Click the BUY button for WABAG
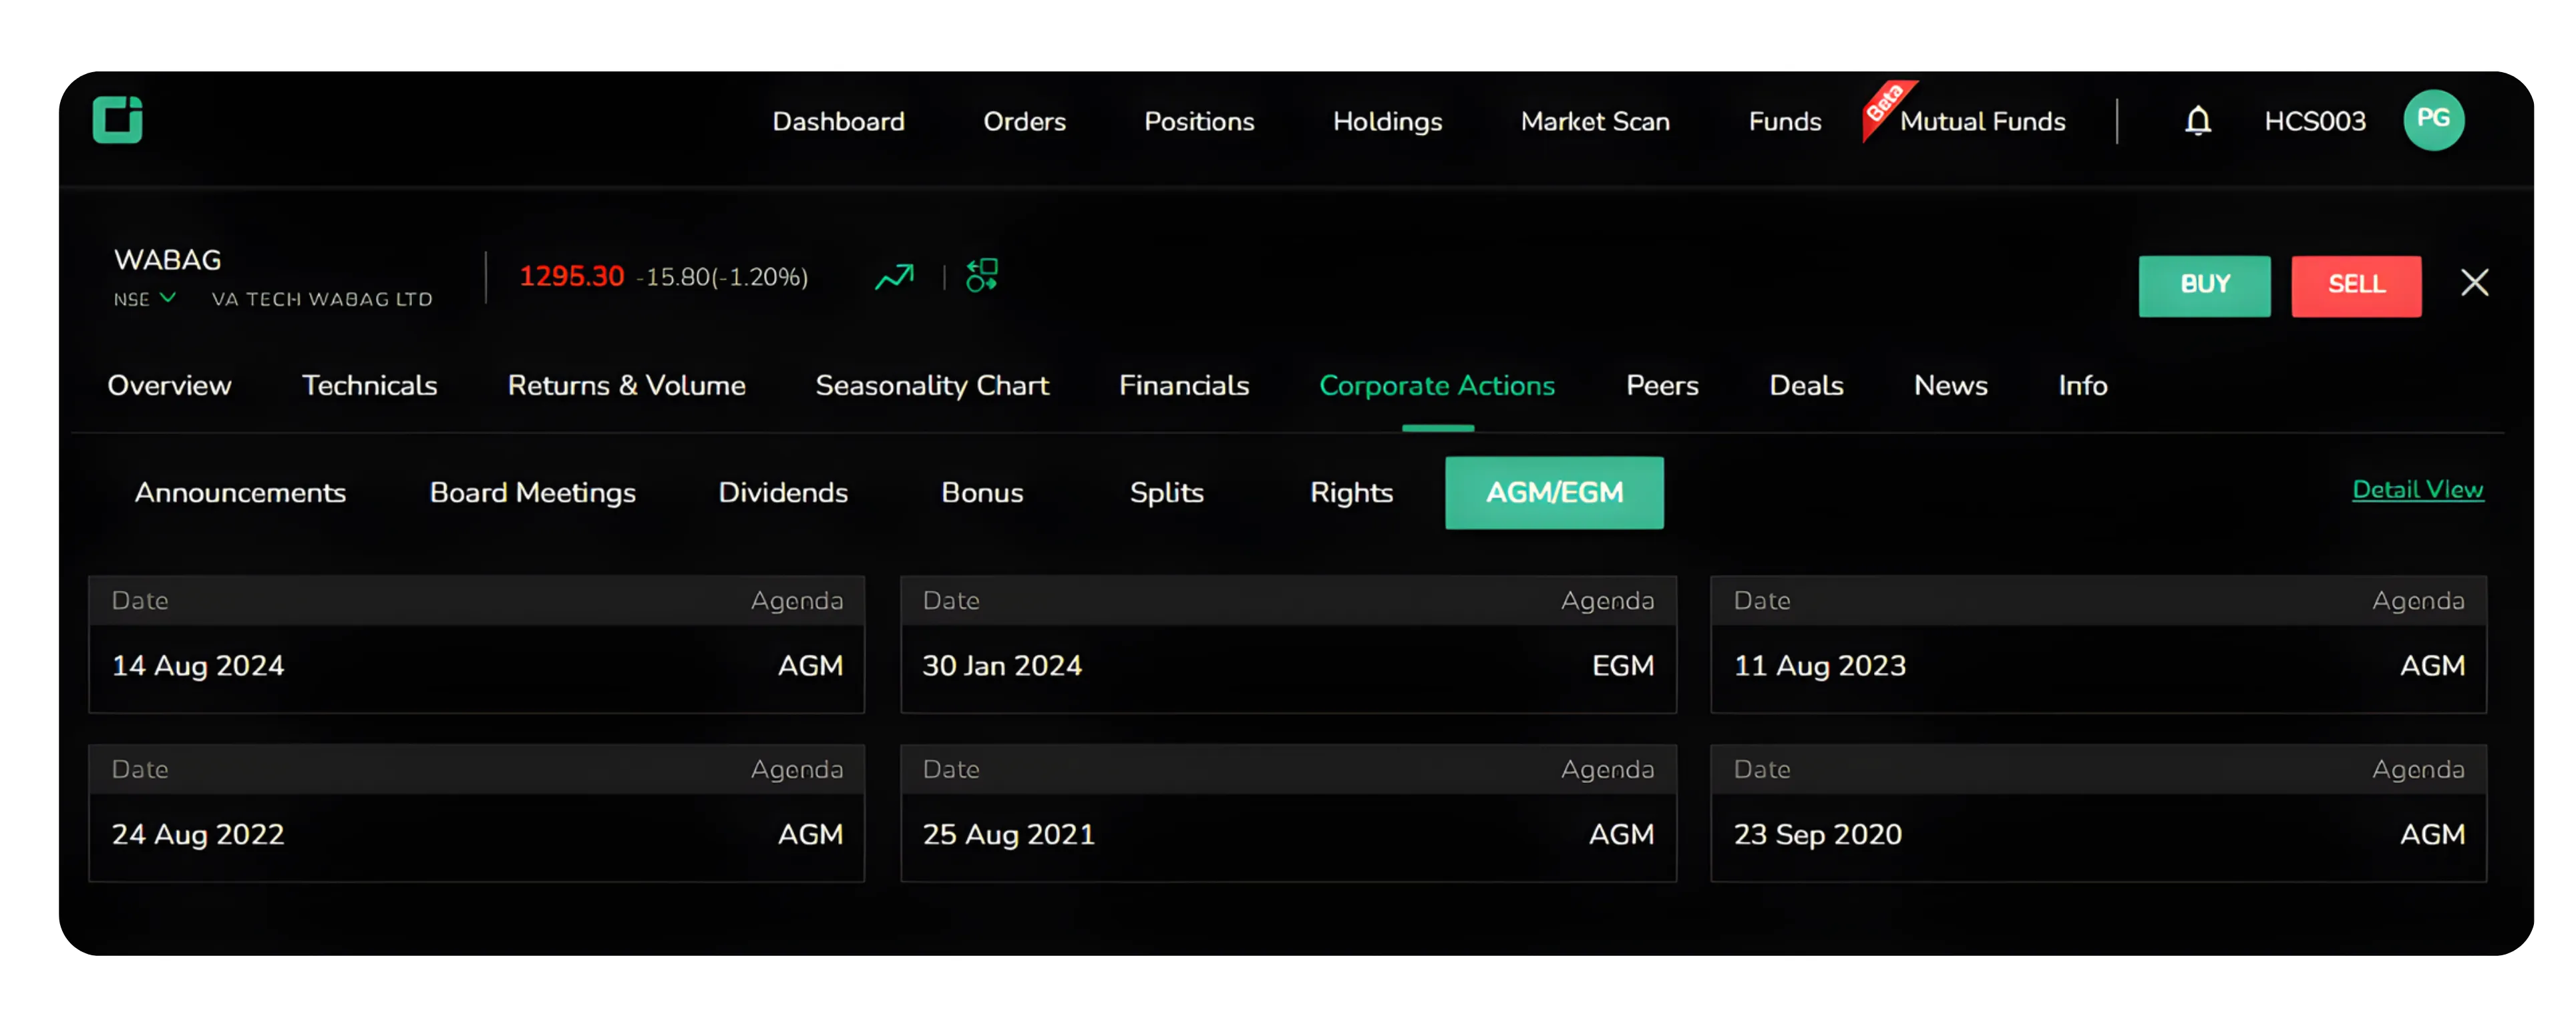The image size is (2576, 1010). pyautogui.click(x=2204, y=286)
